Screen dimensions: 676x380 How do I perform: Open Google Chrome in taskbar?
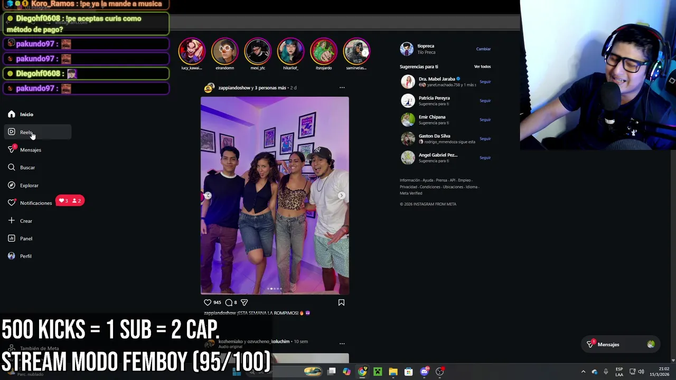pos(362,372)
